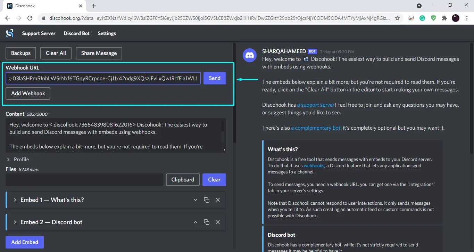Expand the Profile section

pos(18,159)
